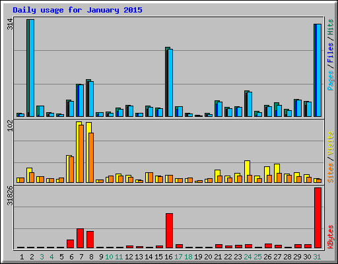Click the 314 axis label
Screen dimensions: 338x264
10,24
